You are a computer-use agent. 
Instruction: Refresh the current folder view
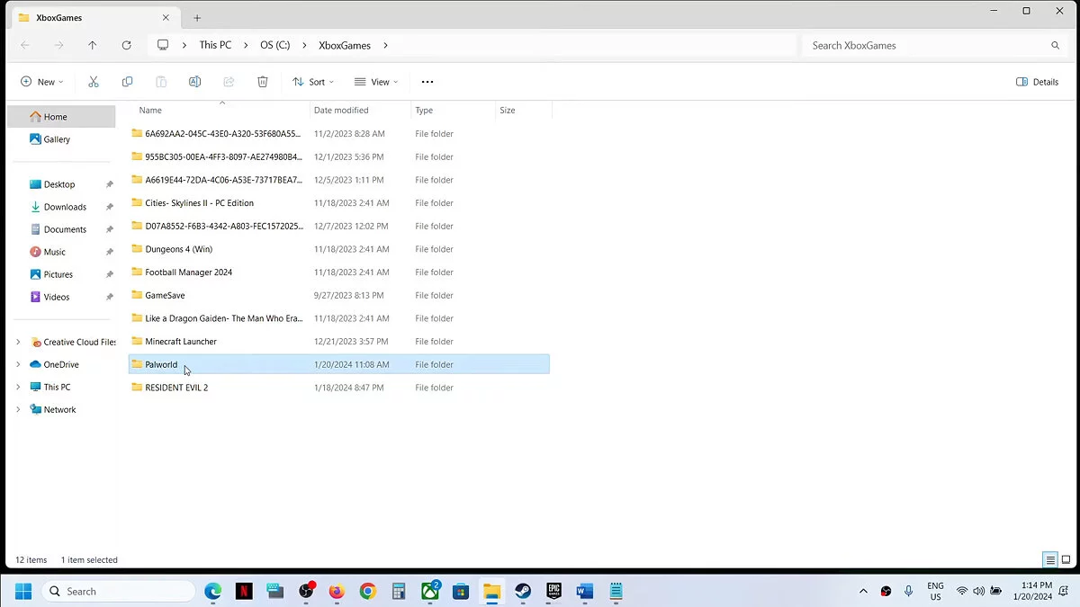pyautogui.click(x=126, y=45)
